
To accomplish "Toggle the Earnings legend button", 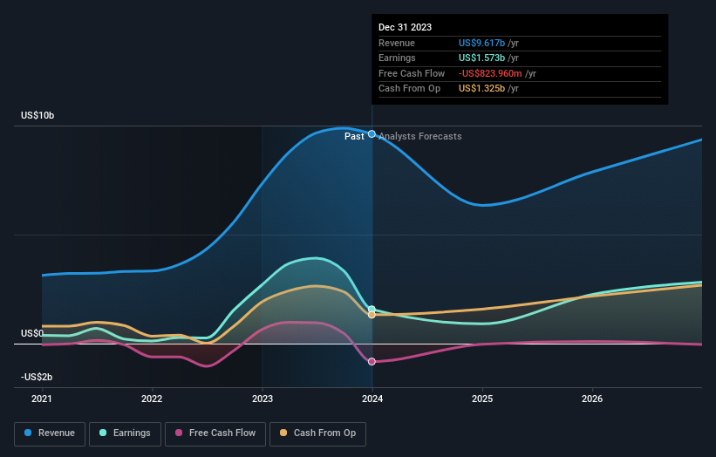I will click(125, 433).
